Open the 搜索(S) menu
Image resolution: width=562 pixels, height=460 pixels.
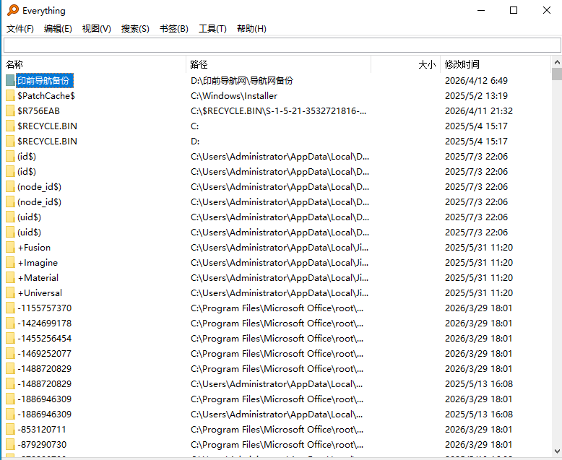point(135,29)
